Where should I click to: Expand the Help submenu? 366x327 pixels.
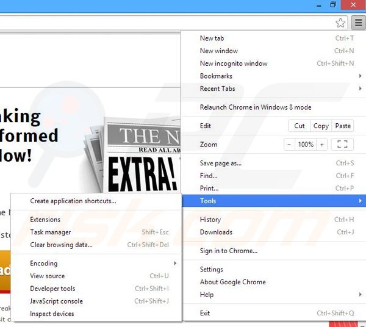pyautogui.click(x=274, y=295)
